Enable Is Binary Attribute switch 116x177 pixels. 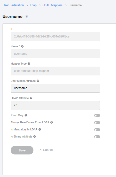click(x=97, y=137)
